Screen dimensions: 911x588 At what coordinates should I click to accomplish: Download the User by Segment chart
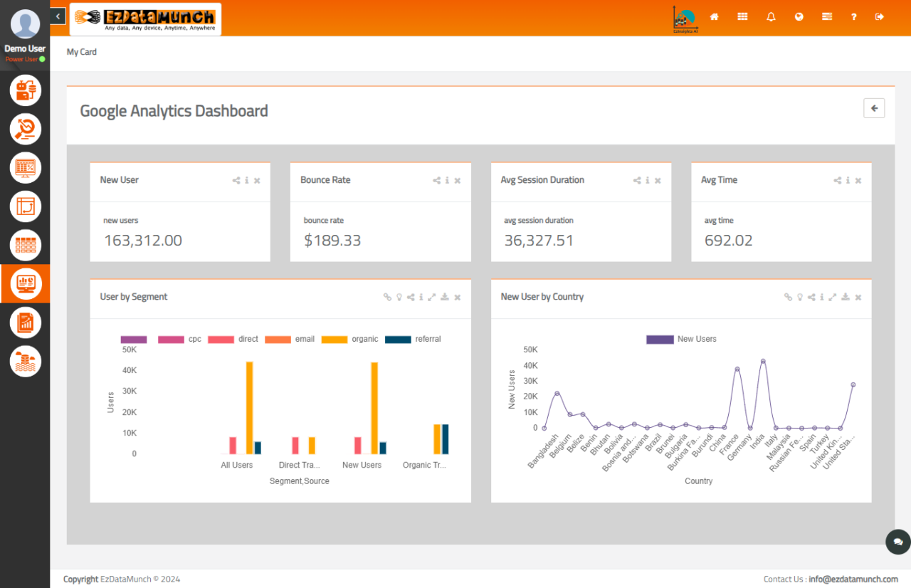tap(443, 298)
